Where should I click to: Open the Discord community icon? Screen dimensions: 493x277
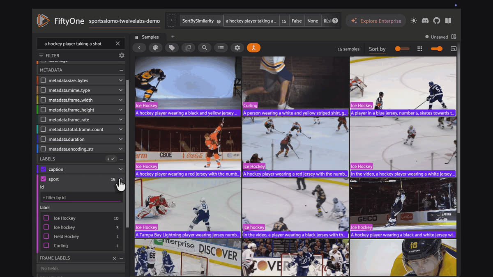(425, 21)
